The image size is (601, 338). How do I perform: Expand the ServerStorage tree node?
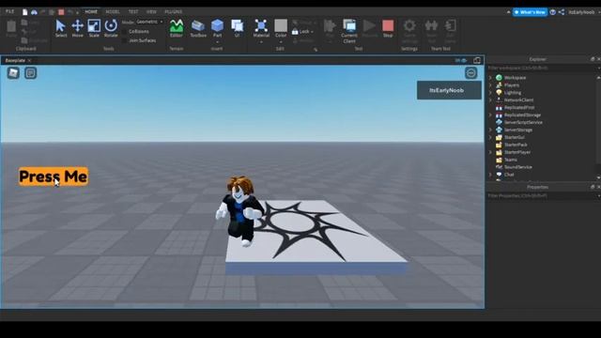click(490, 130)
